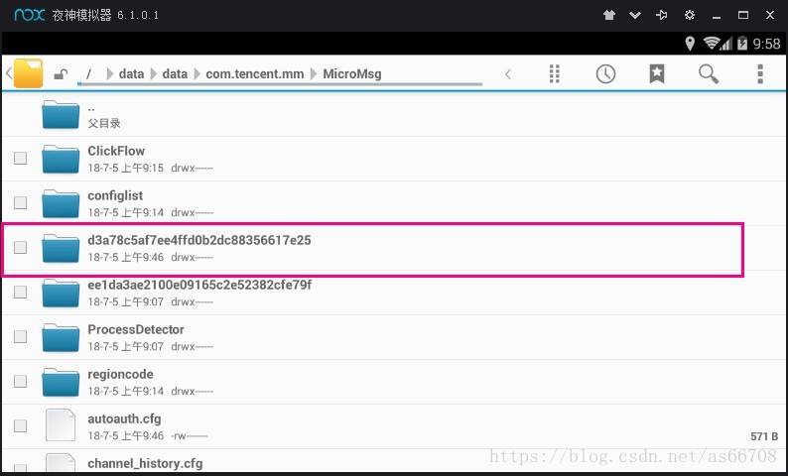
Task: Expand the Nox title bar dropdown arrow
Action: click(635, 15)
